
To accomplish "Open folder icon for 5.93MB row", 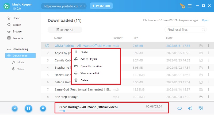I will click(x=201, y=67).
